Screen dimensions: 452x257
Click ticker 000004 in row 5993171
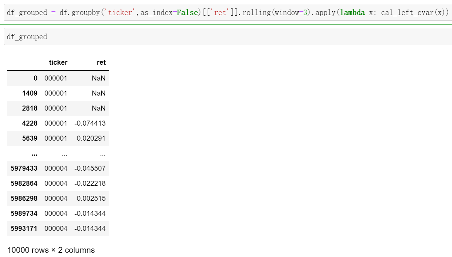55,228
